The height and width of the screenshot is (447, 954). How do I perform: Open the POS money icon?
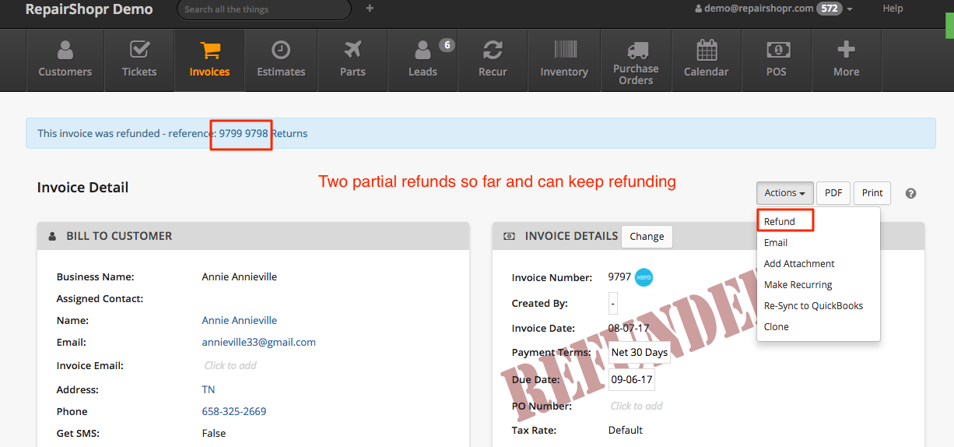[x=777, y=51]
